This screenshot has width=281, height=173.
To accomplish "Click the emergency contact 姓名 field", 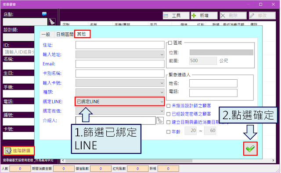I will [x=213, y=83].
